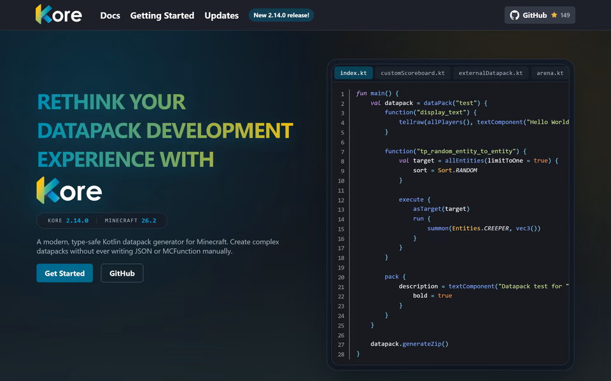This screenshot has width=611, height=381.
Task: Click the header GitHub button label
Action: (535, 15)
